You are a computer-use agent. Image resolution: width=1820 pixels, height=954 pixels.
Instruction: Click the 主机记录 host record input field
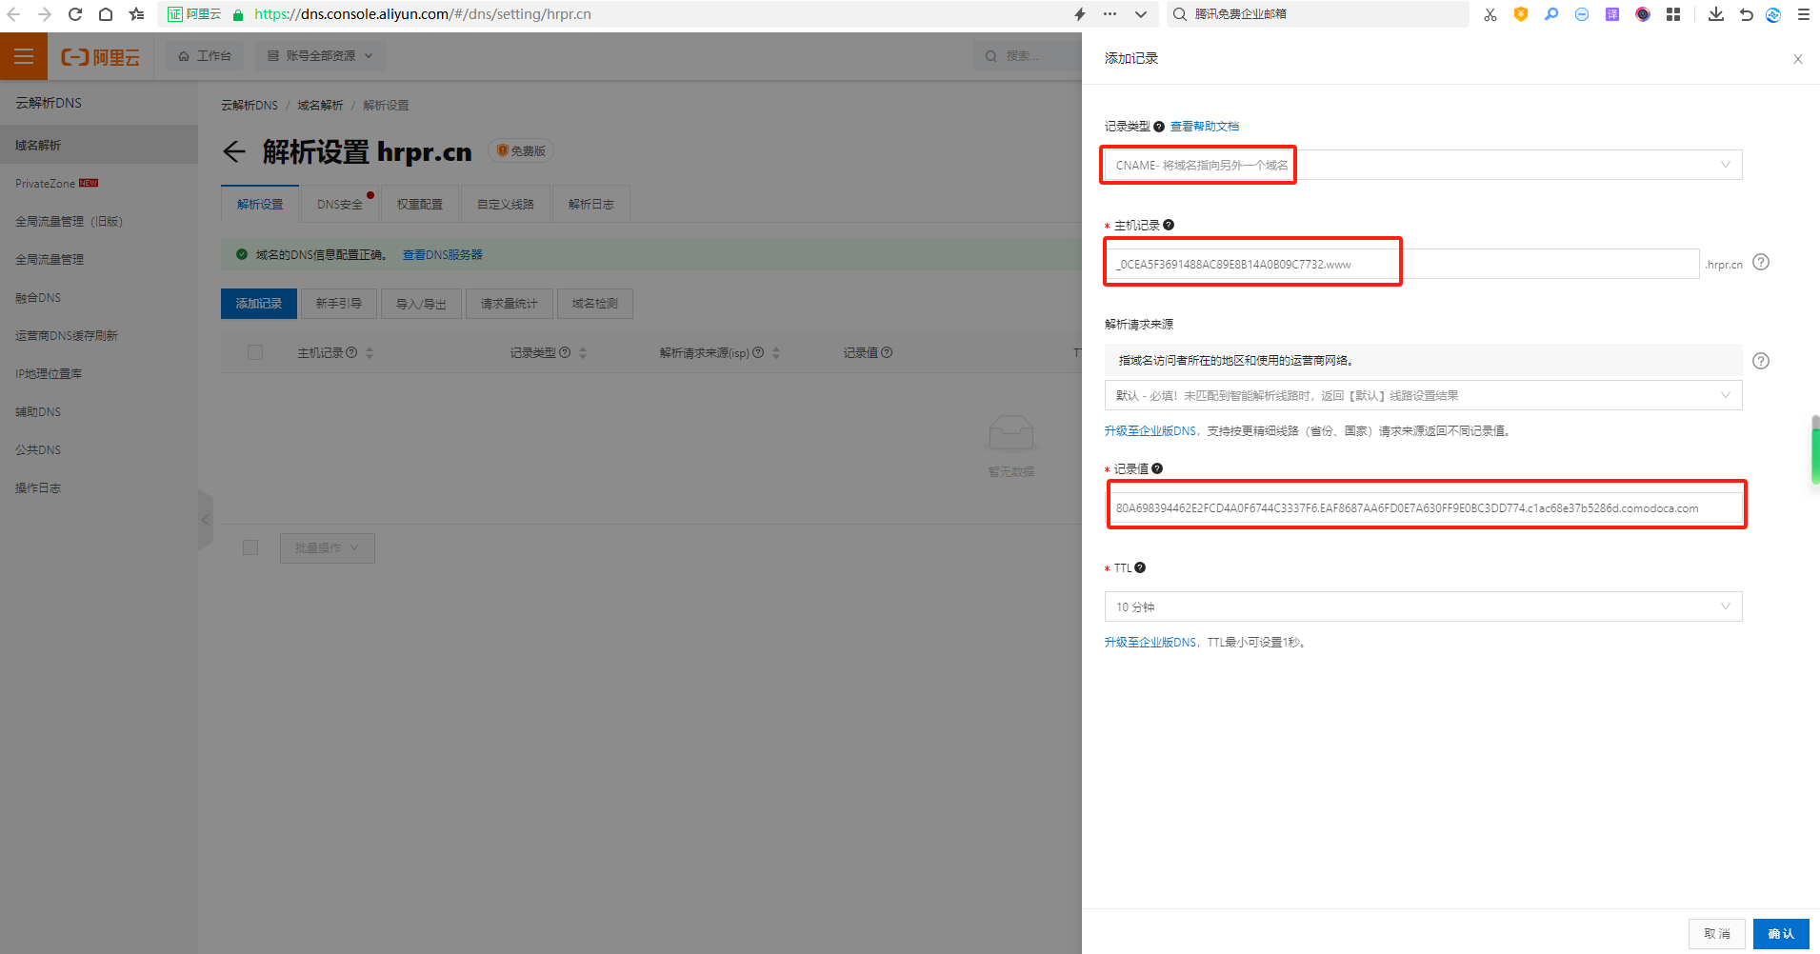coord(1400,265)
